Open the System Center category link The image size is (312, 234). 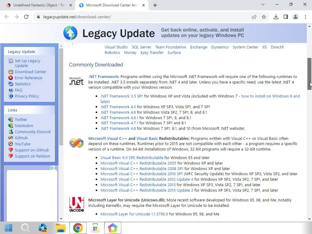pyautogui.click(x=245, y=47)
